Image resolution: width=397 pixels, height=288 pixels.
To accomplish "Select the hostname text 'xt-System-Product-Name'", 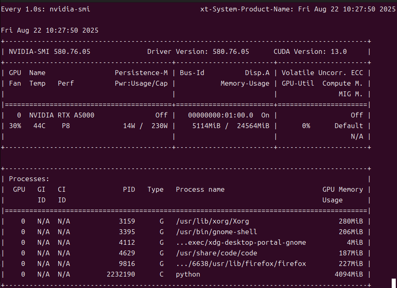I will coord(245,9).
